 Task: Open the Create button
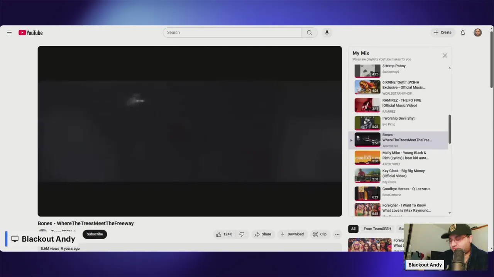(x=443, y=33)
